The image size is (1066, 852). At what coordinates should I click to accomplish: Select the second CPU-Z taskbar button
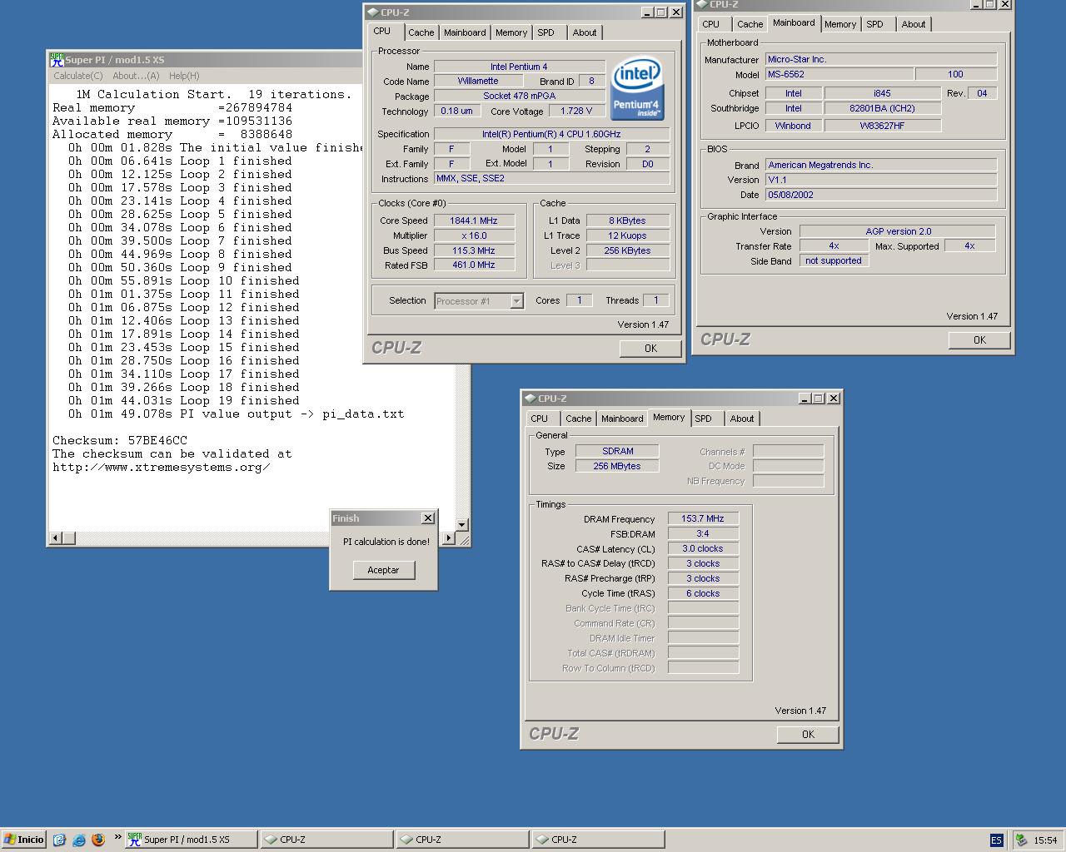462,840
